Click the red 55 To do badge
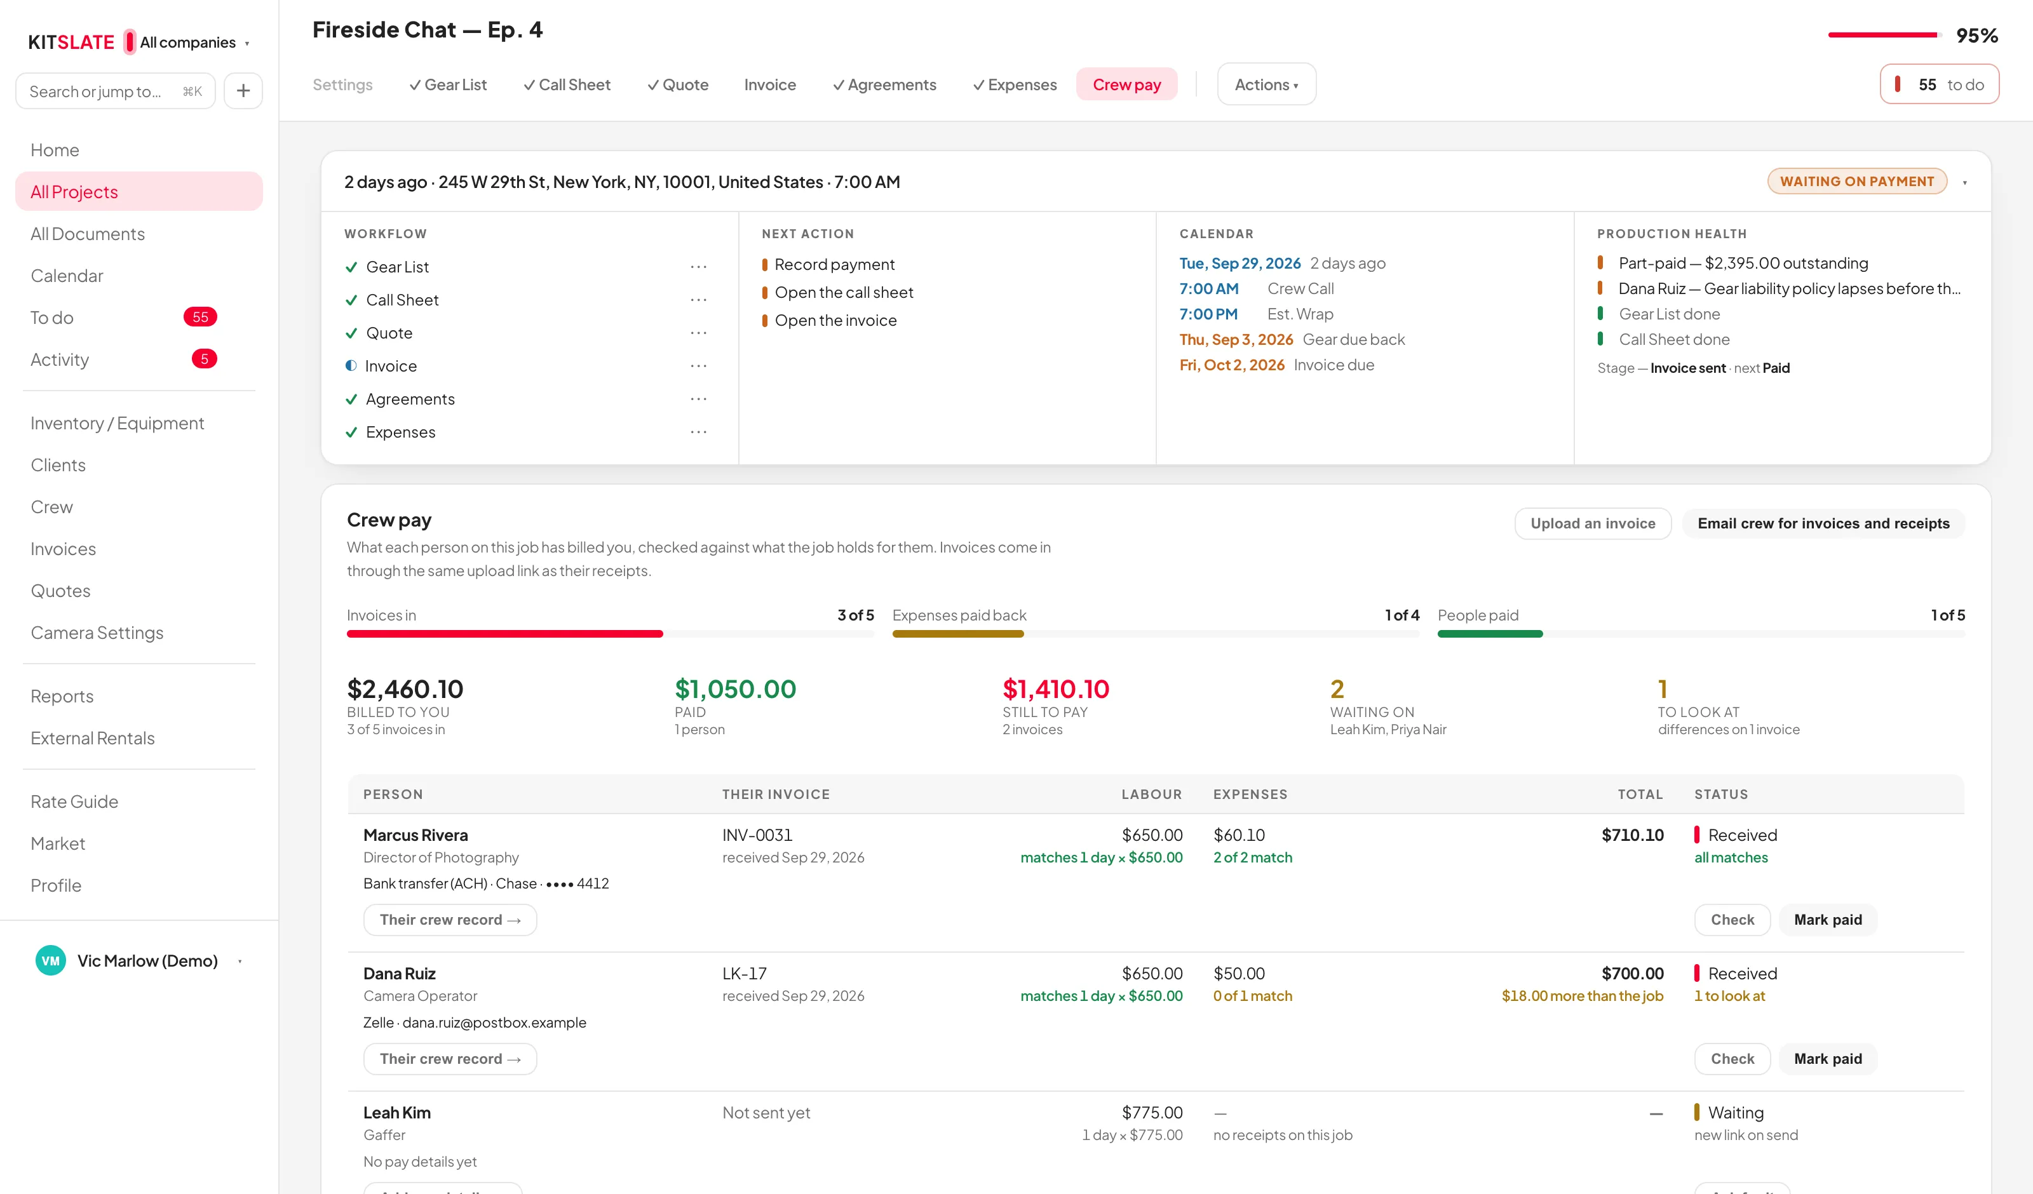The height and width of the screenshot is (1194, 2033). (x=200, y=317)
